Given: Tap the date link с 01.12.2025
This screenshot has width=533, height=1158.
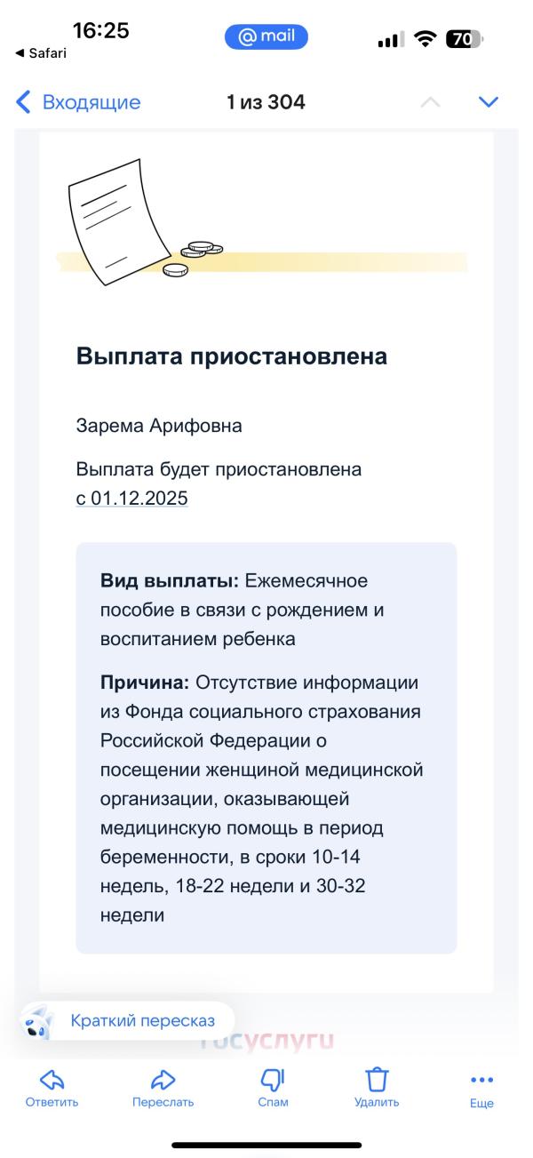Looking at the screenshot, I should click(x=131, y=499).
